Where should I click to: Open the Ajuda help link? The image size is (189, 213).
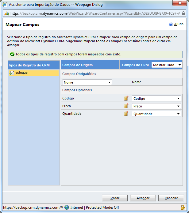coord(179,24)
